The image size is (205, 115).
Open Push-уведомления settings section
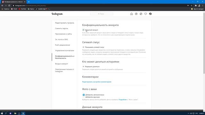coord(62,45)
